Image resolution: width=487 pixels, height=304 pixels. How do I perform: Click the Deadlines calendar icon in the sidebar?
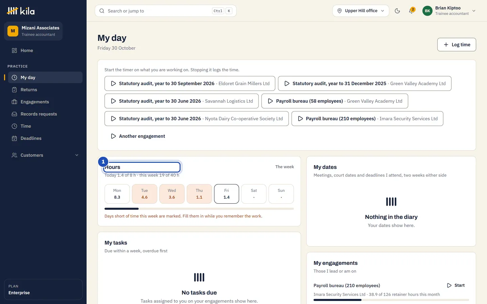[x=14, y=138]
